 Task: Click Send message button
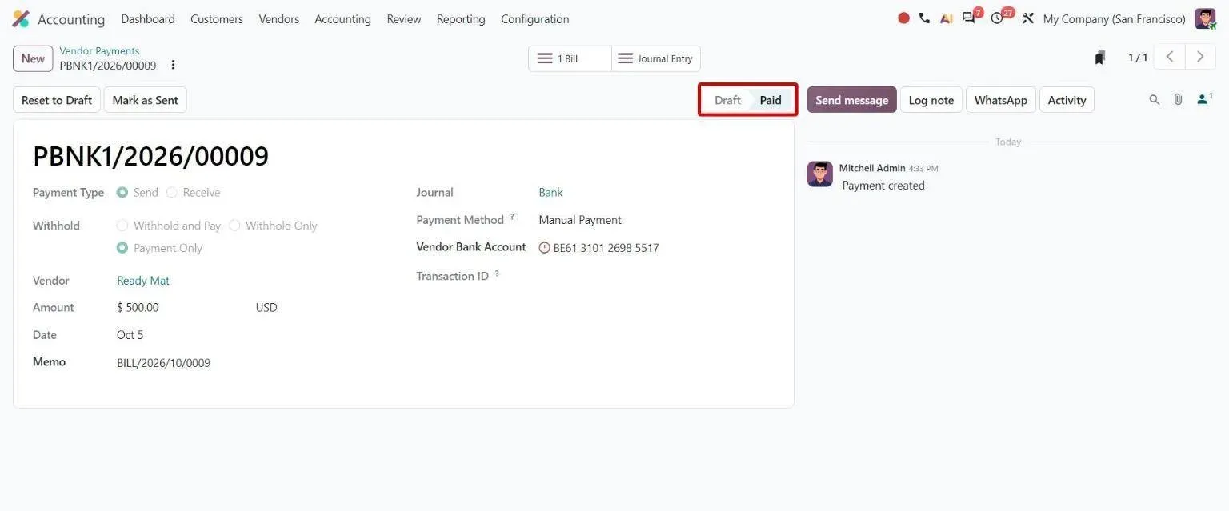(x=852, y=100)
